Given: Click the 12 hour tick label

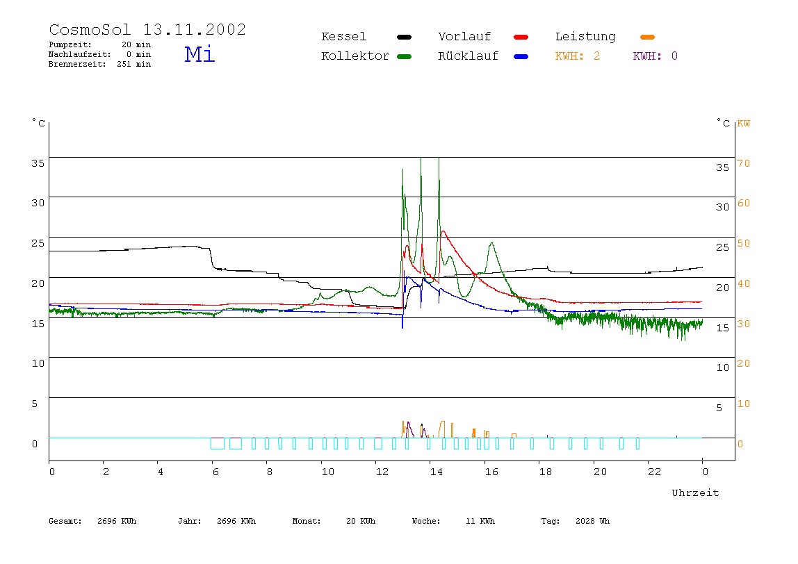Looking at the screenshot, I should coord(382,472).
